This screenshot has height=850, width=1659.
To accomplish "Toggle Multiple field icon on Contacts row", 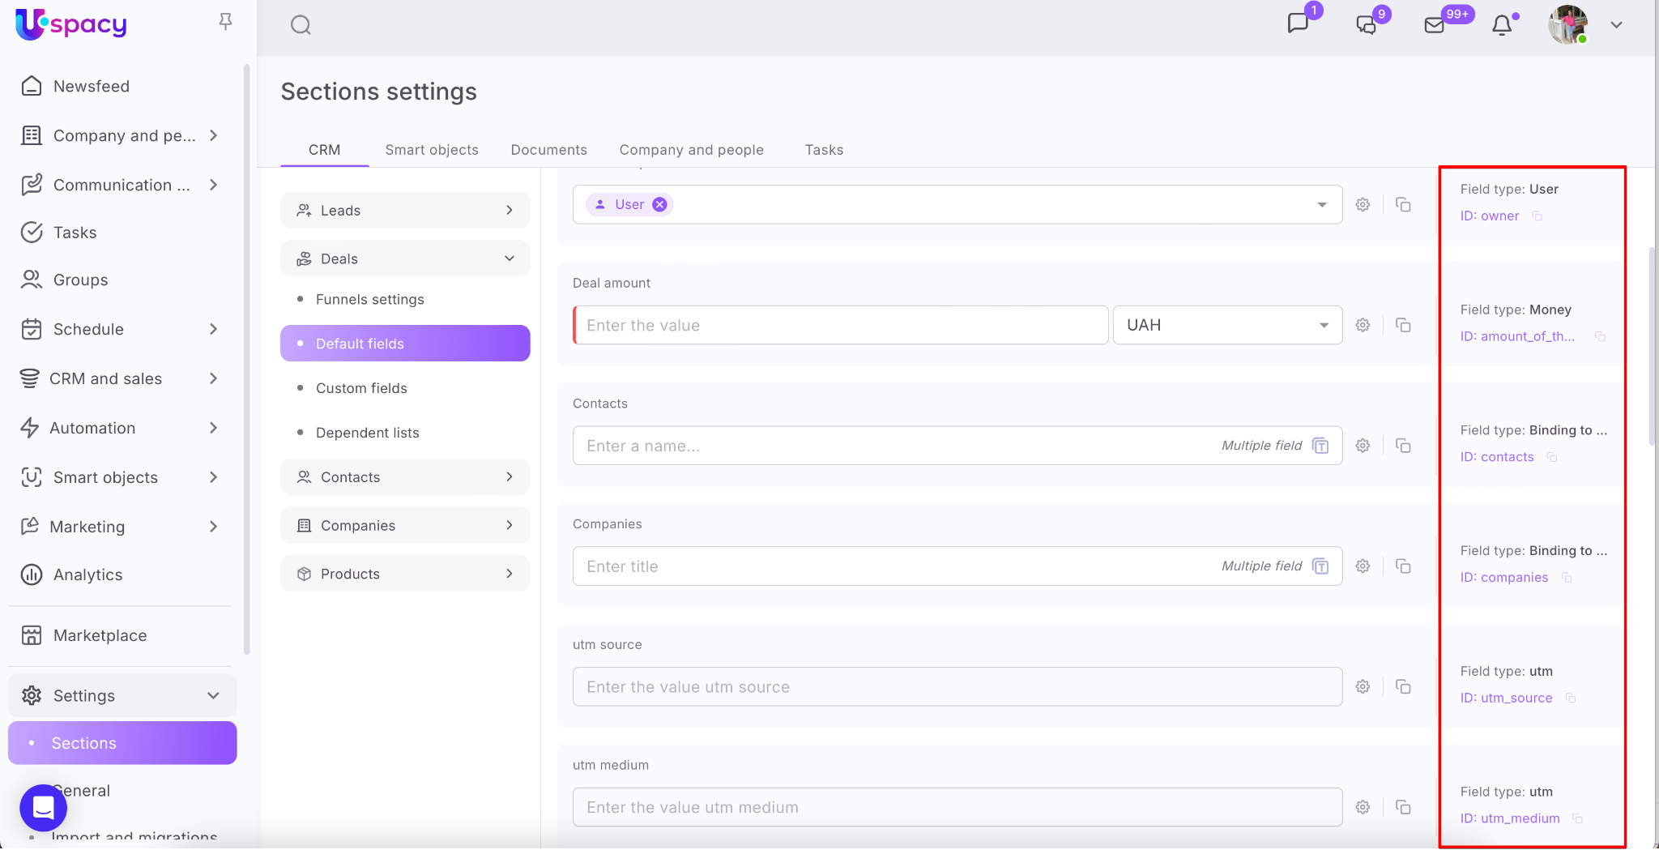I will click(1320, 446).
